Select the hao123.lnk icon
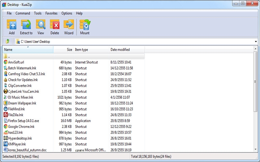Image resolution: width=260 pixels, height=162 pixels. (x=6, y=132)
